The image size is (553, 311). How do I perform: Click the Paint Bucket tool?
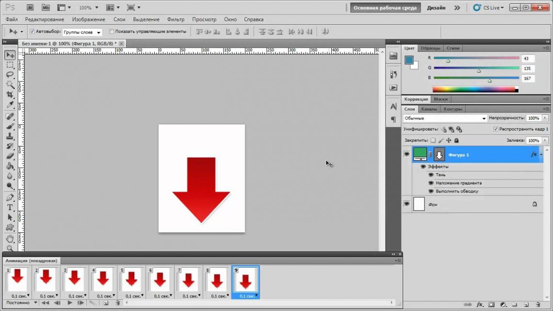(10, 165)
